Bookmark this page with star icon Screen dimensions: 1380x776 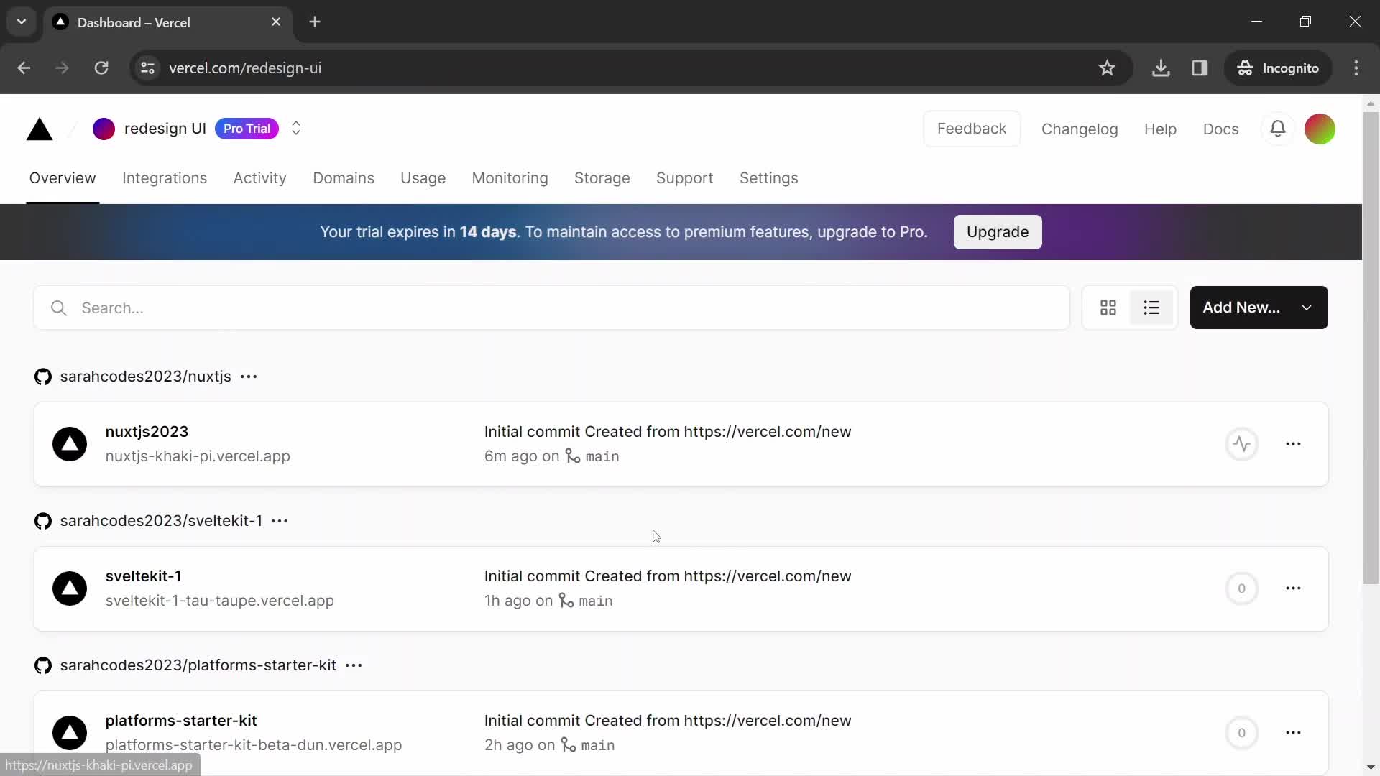pos(1107,68)
